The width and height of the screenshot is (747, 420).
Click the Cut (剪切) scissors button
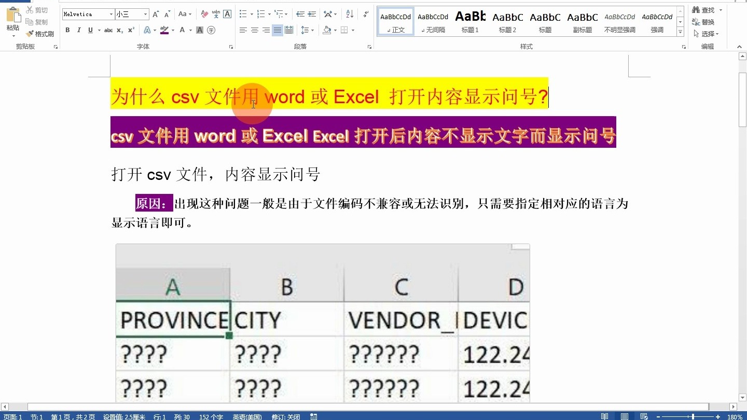pos(37,10)
